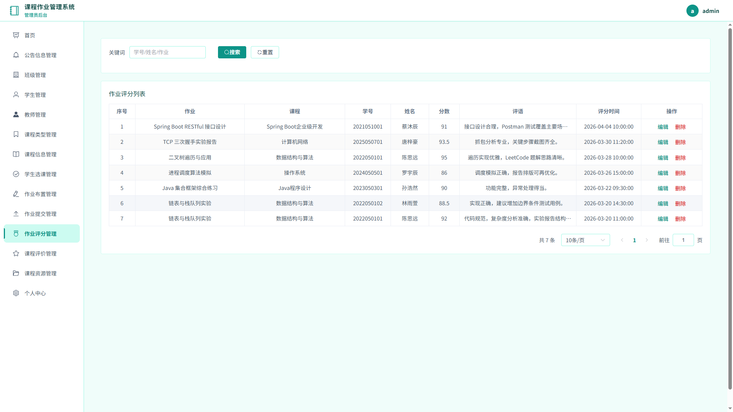Focus the go-to page number input
Screen dimensions: 733x412
point(683,240)
